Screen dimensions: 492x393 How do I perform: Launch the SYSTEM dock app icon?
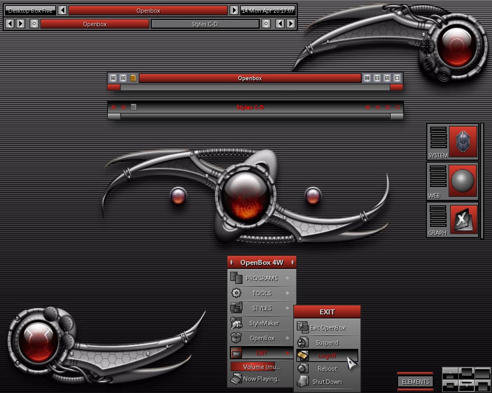463,141
